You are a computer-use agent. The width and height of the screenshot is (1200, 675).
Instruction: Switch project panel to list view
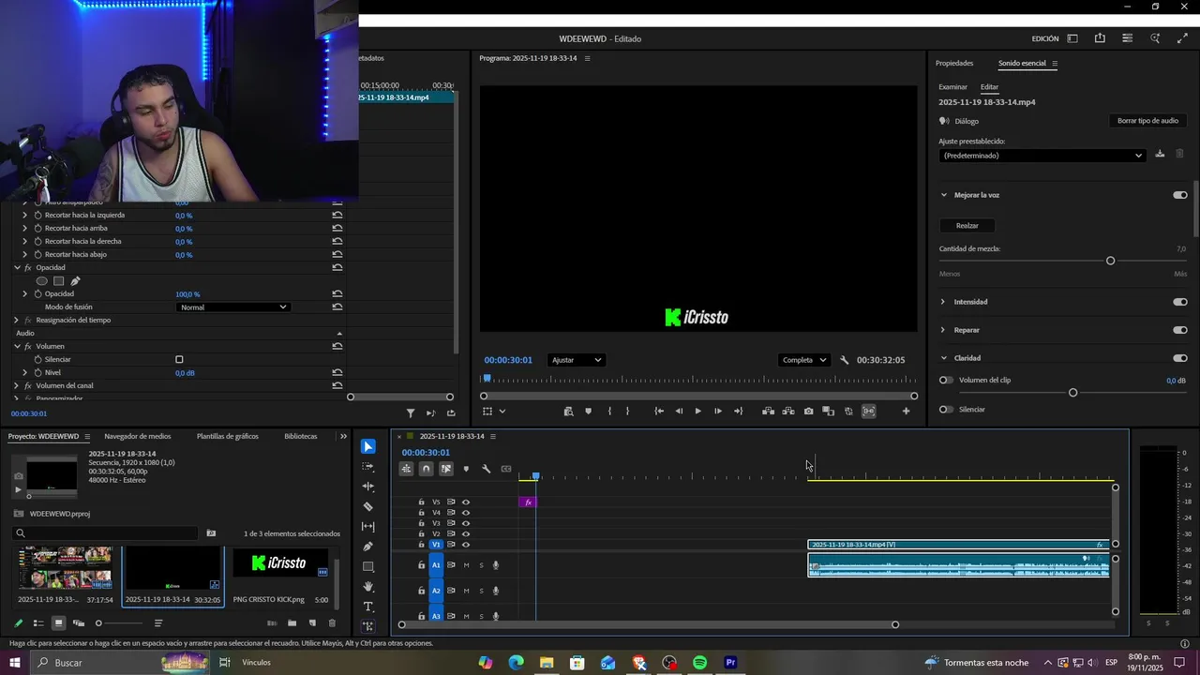(x=38, y=623)
